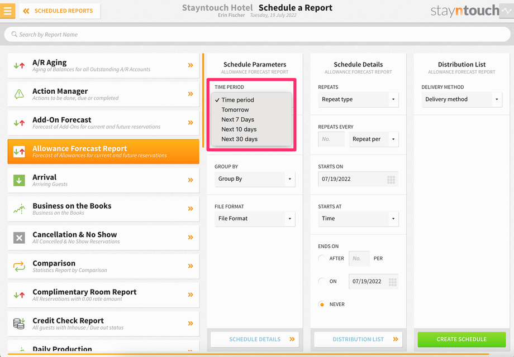The image size is (514, 357).
Task: Open the Delivery method dropdown
Action: (x=461, y=99)
